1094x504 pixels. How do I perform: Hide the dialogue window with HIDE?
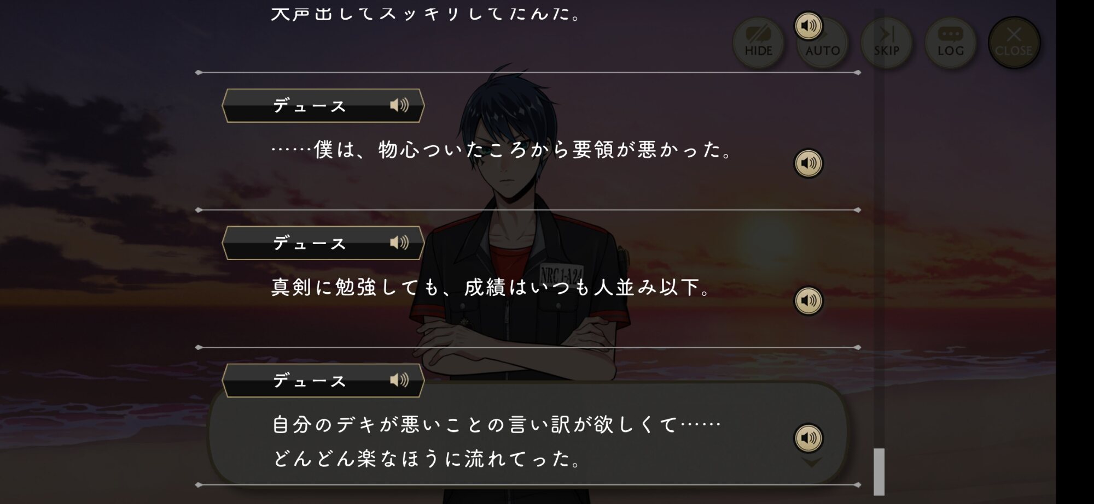click(x=758, y=43)
